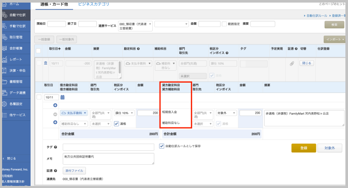Expand the インポート dropdown button
Viewport: 348px width, 188px height.
pos(335,39)
